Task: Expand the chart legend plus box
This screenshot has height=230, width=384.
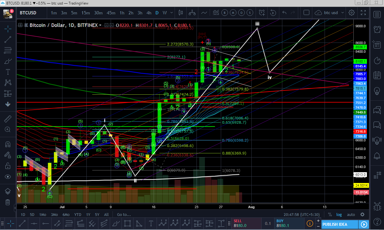Action: 20,25
